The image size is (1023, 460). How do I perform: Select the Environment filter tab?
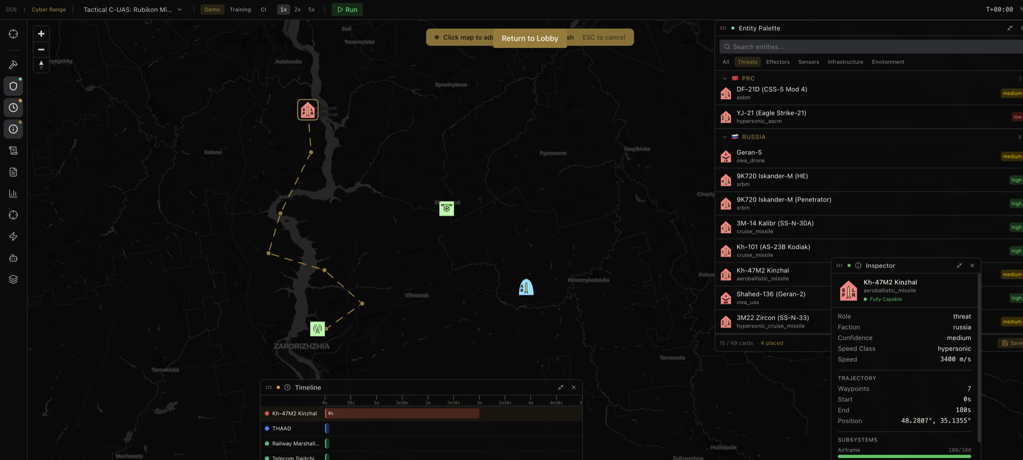[x=888, y=62]
